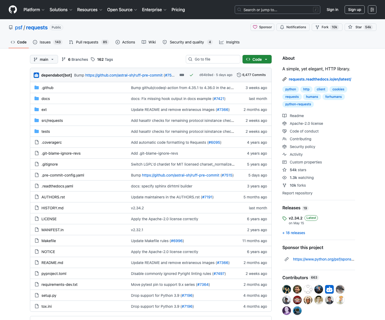Click the python topic tag
The height and width of the screenshot is (320, 385).
291,89
